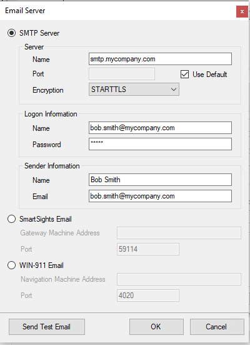Click the Cancel button
This screenshot has height=345, width=250.
(217, 327)
